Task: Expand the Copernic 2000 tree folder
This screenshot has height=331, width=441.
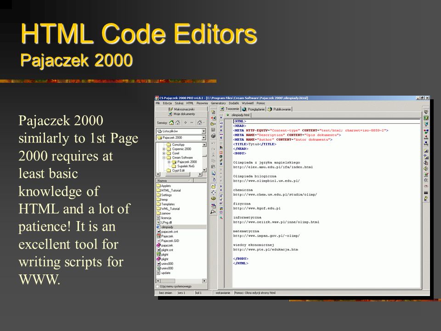Action: [164, 149]
